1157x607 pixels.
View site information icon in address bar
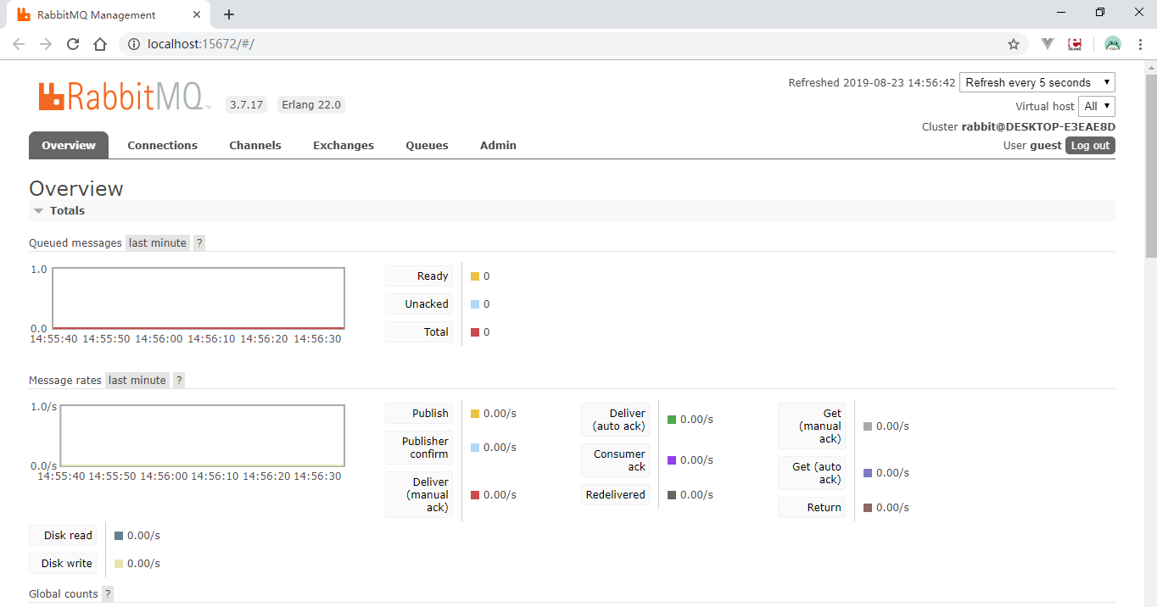[x=133, y=44]
